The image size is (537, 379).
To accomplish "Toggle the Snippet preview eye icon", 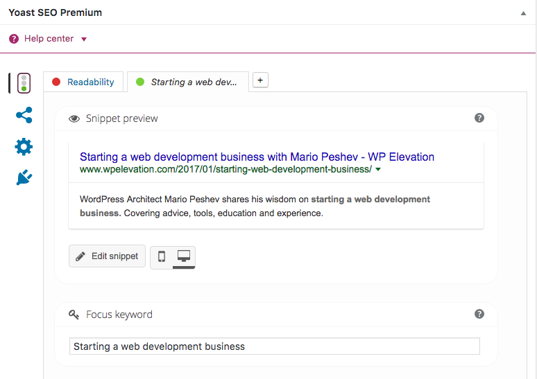I will click(74, 118).
